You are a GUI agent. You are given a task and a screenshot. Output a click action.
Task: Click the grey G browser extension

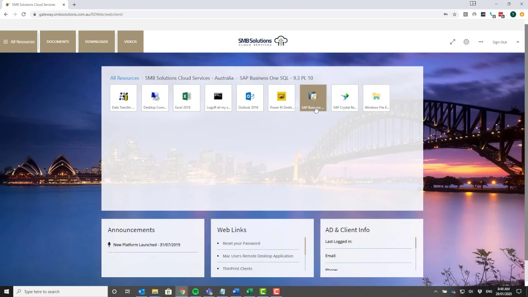(466, 14)
